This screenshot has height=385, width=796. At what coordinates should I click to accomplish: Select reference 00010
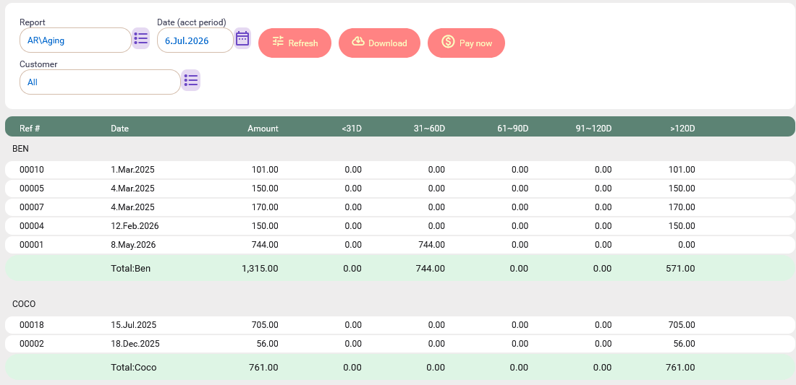tap(32, 170)
